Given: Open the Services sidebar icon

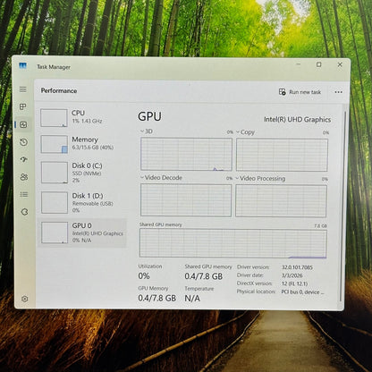Looking at the screenshot, I should coord(24,212).
